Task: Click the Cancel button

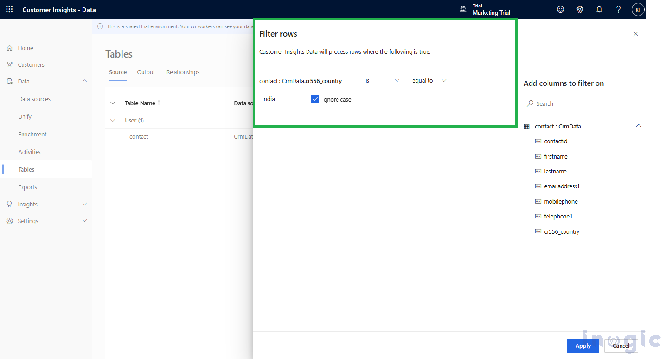Action: (621, 346)
